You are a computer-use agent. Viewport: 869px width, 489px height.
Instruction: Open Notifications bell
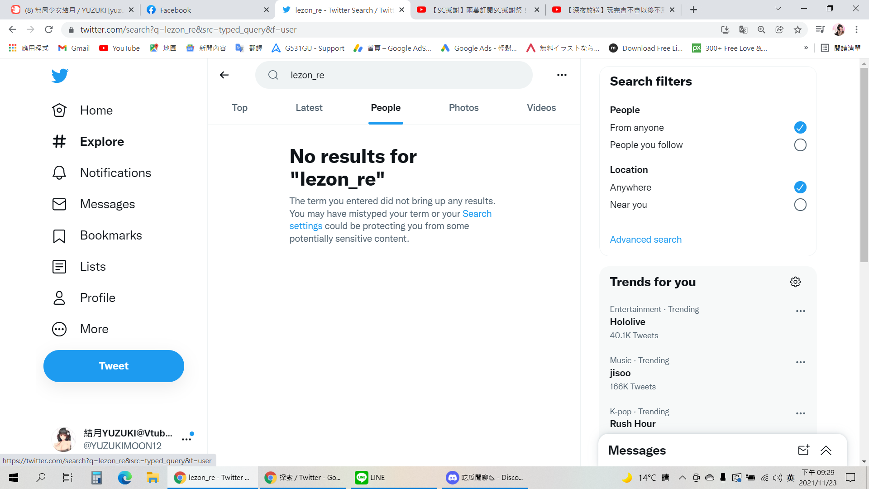(101, 173)
